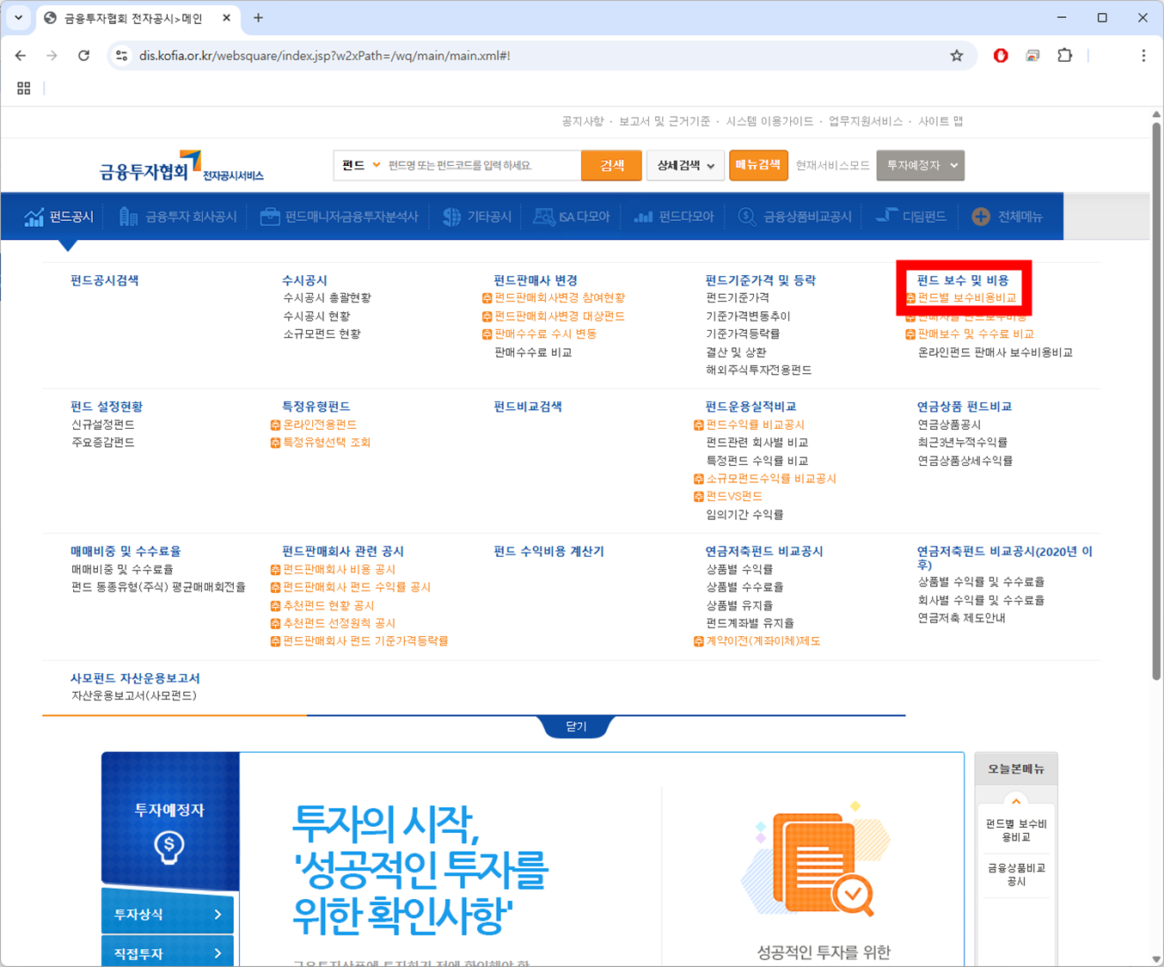Open the 사이트 맵 link

[x=940, y=121]
